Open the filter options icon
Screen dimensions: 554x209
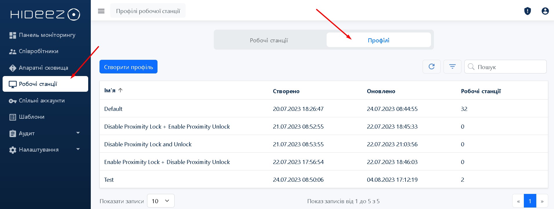[452, 67]
